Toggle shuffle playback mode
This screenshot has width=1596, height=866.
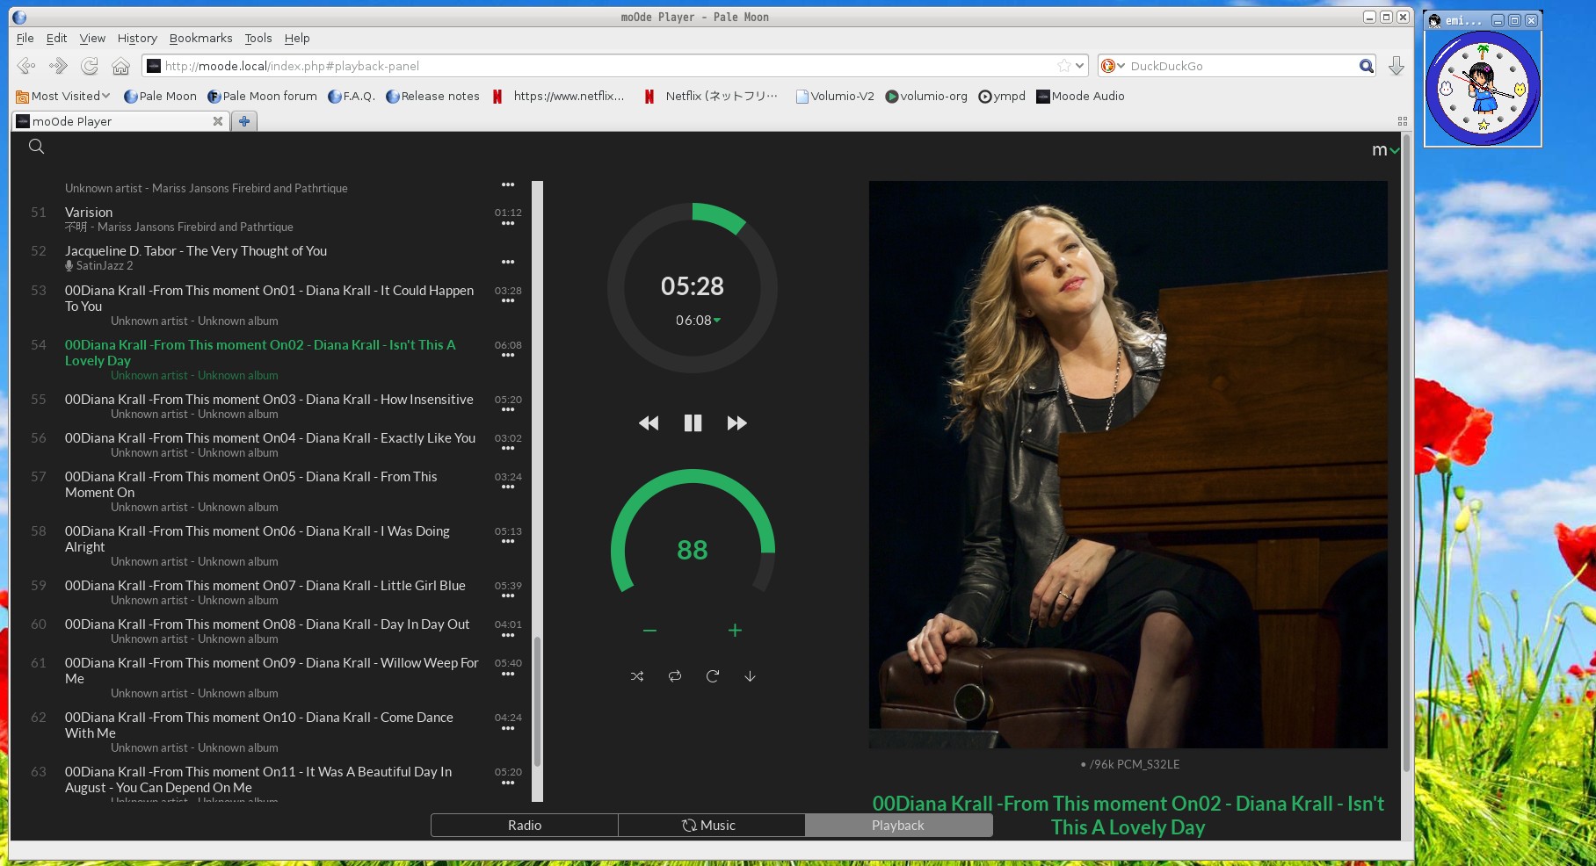point(637,676)
